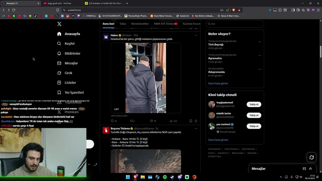Image resolution: width=322 pixels, height=181 pixels.
Task: Open the Gizlilik Politikası link
Action: click(231, 149)
